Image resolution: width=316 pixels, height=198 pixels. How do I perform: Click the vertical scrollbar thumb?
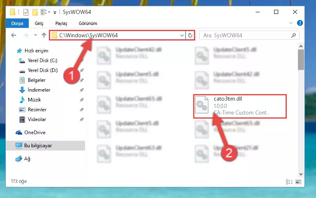coord(301,60)
